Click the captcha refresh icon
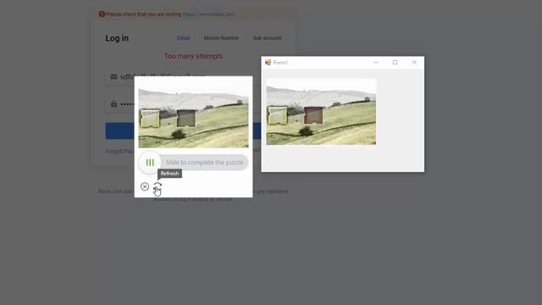The width and height of the screenshot is (542, 305). coord(158,186)
